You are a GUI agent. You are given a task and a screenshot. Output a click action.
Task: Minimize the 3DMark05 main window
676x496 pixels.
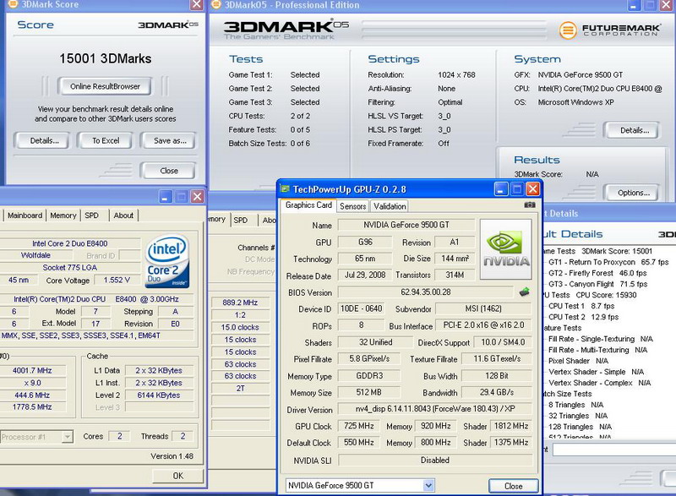(634, 5)
